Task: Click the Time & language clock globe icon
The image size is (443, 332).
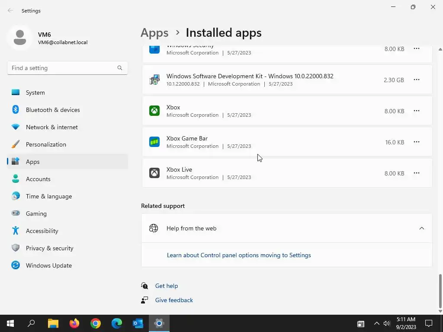Action: click(16, 196)
